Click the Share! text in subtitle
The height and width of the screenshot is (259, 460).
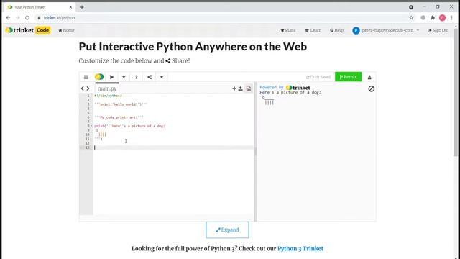180,60
